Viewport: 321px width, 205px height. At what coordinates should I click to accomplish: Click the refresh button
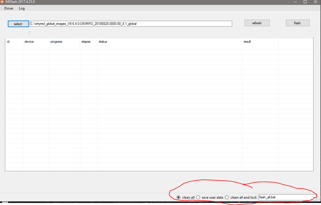click(x=257, y=23)
